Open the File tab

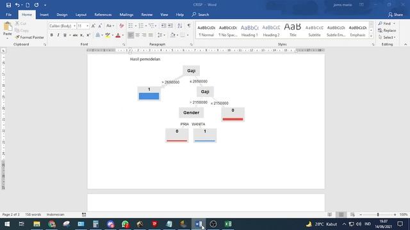[x=8, y=15]
